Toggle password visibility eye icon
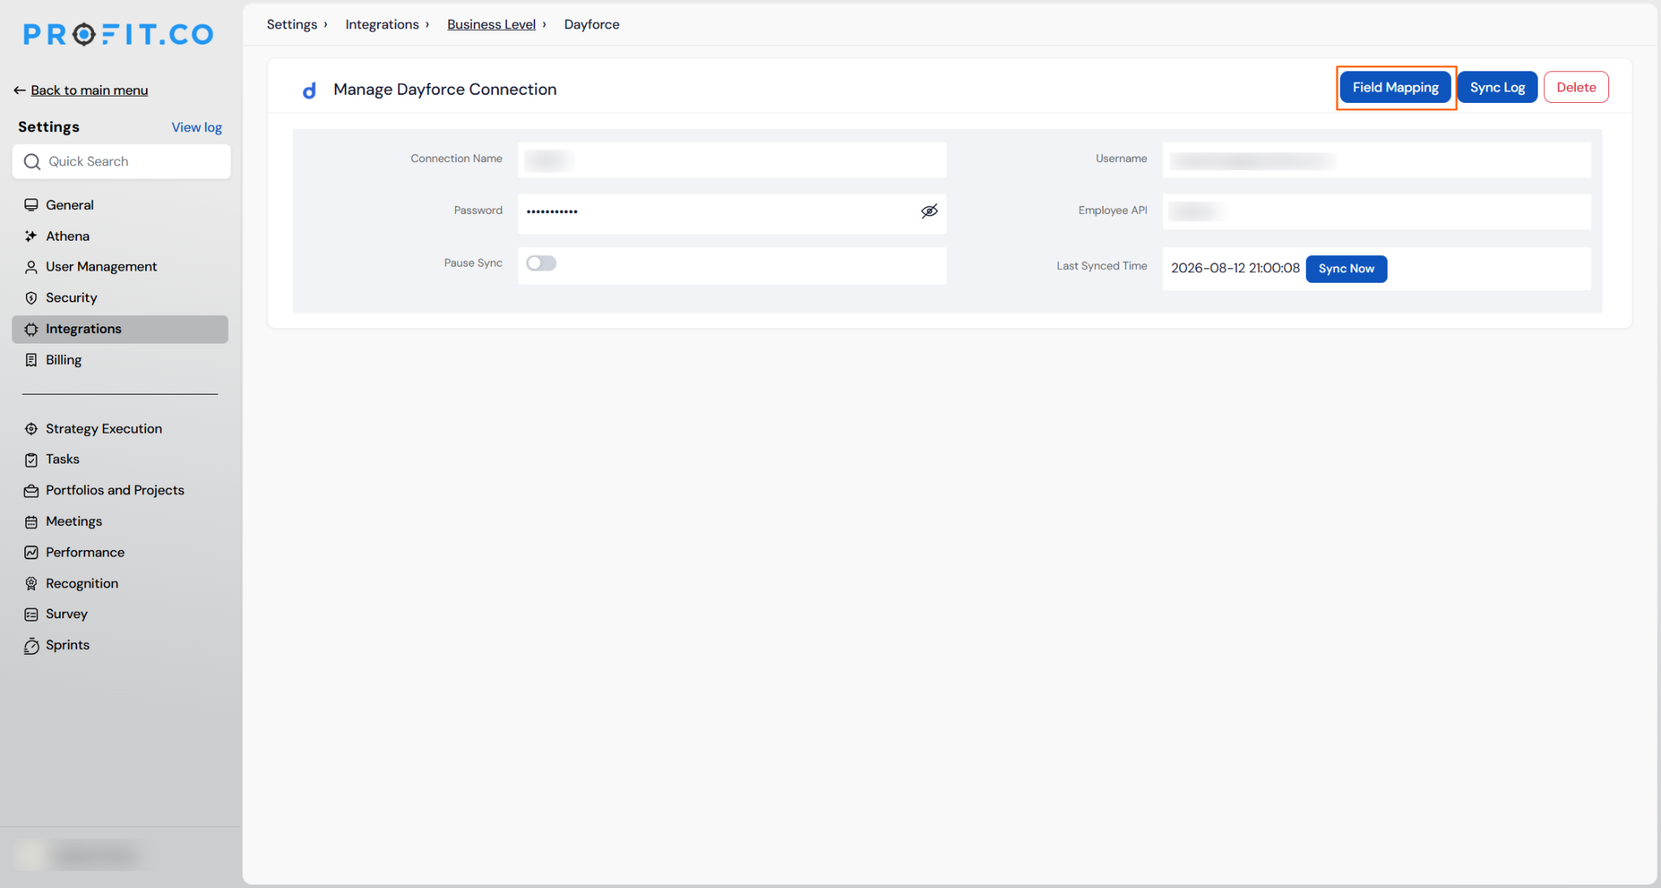The height and width of the screenshot is (888, 1661). pos(929,211)
